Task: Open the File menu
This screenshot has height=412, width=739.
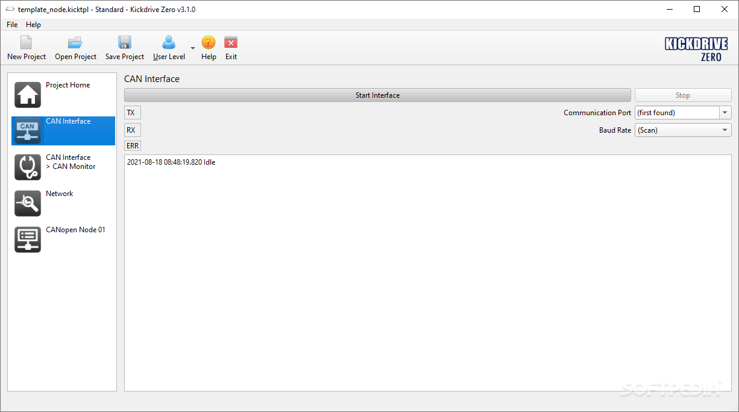Action: pyautogui.click(x=12, y=25)
